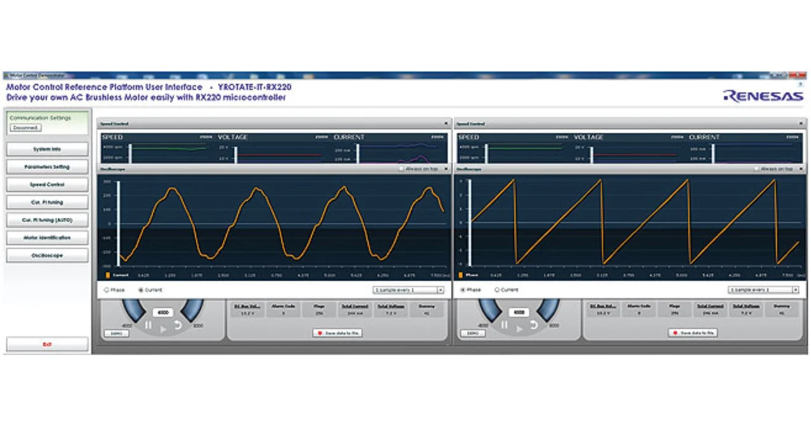Select Phase radio in left oscilloscope
Viewport: 811px width, 435px height.
coord(106,290)
